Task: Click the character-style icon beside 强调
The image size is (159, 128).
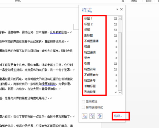Action: (116, 47)
